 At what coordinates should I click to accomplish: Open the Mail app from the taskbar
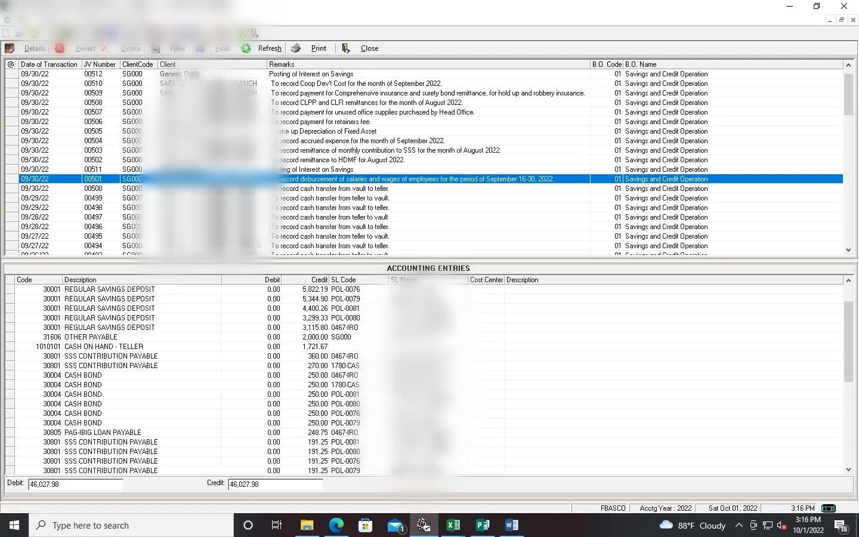[x=395, y=525]
